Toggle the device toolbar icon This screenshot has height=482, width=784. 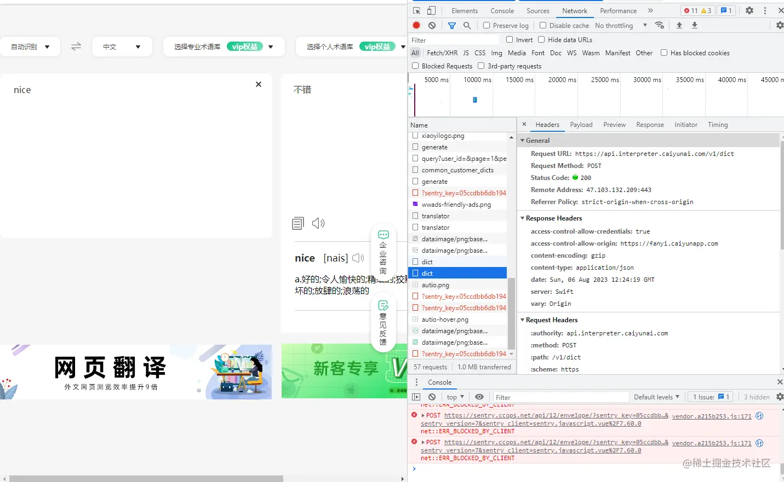click(432, 10)
